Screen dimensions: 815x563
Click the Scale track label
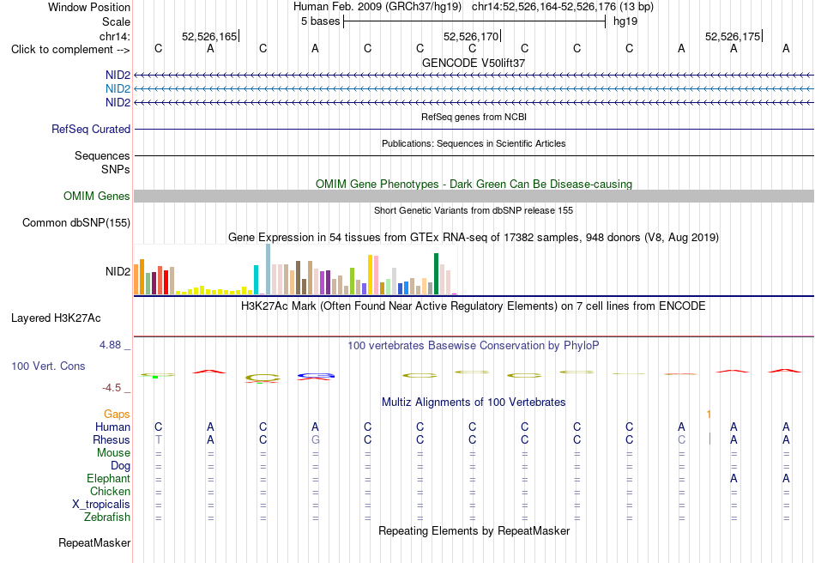coord(116,21)
